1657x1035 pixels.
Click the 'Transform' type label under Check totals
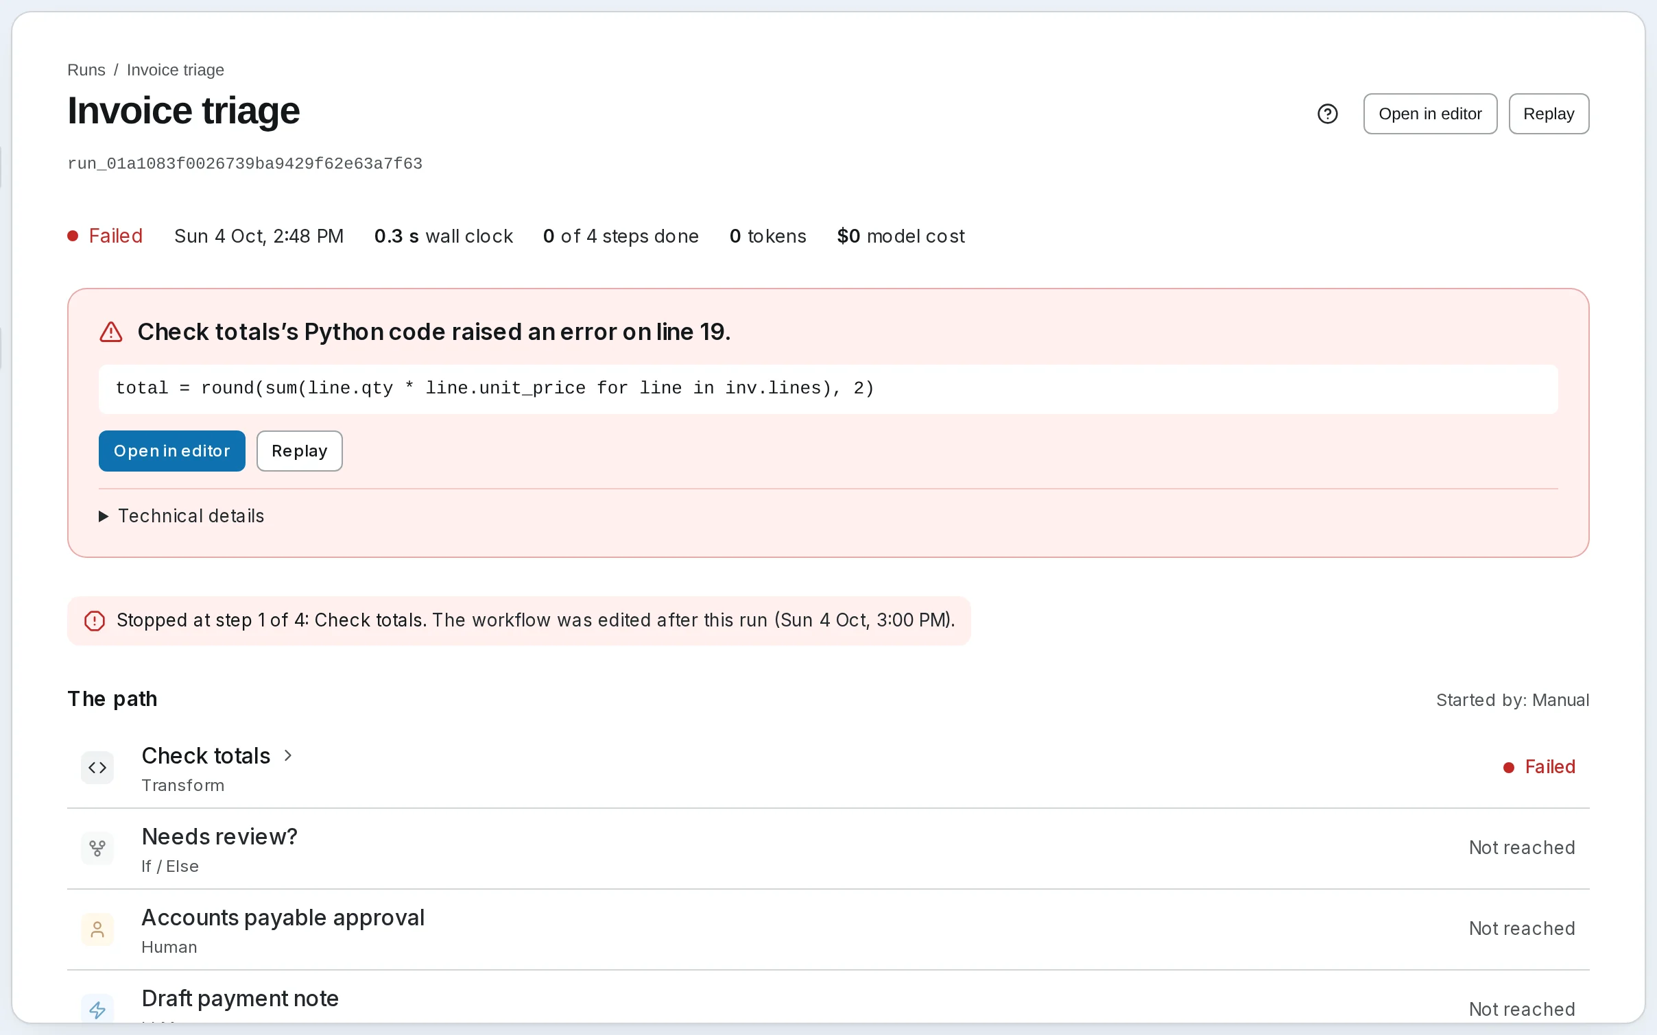183,786
